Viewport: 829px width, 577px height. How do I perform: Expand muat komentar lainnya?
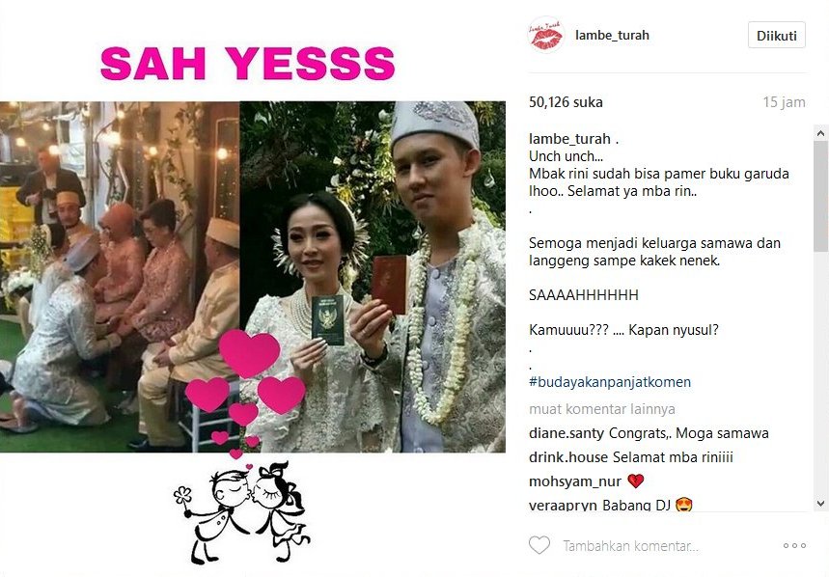601,409
